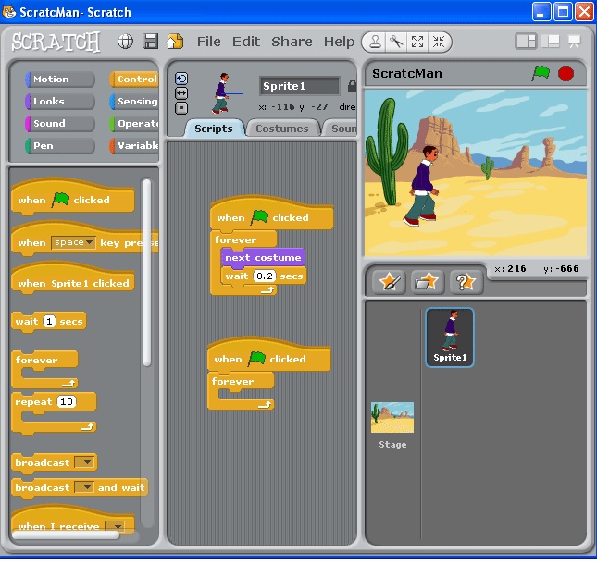Open the Looks blocks category
Screen dimensions: 597x564
coord(60,101)
